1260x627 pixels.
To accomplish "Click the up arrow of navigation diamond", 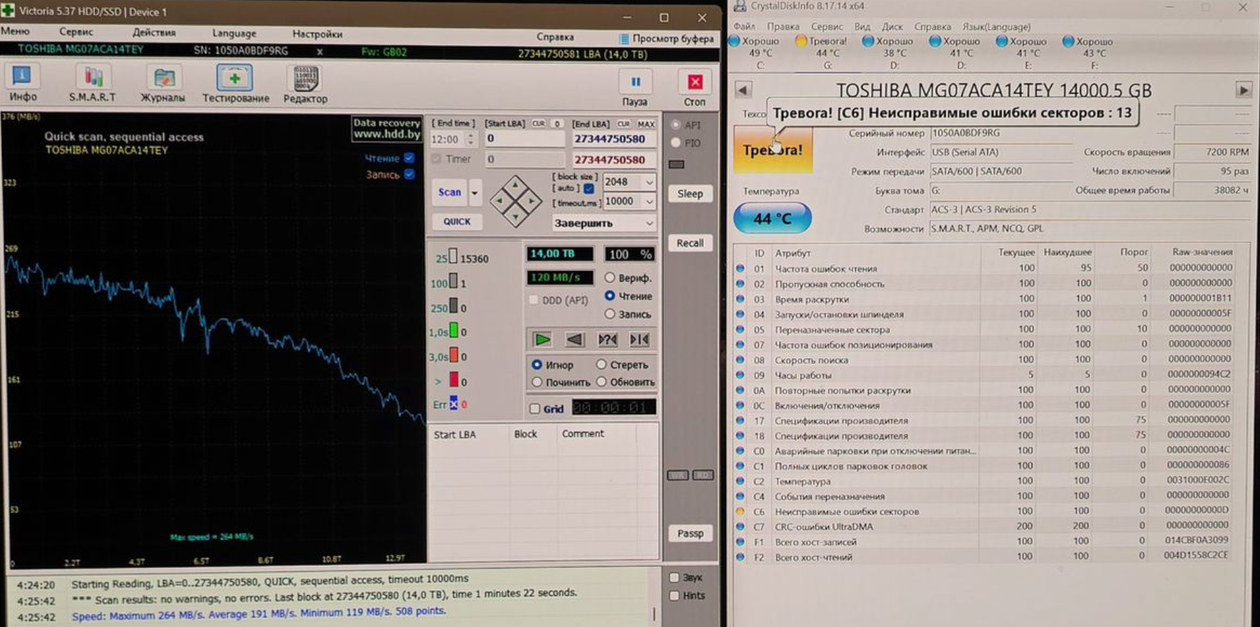I will point(515,184).
